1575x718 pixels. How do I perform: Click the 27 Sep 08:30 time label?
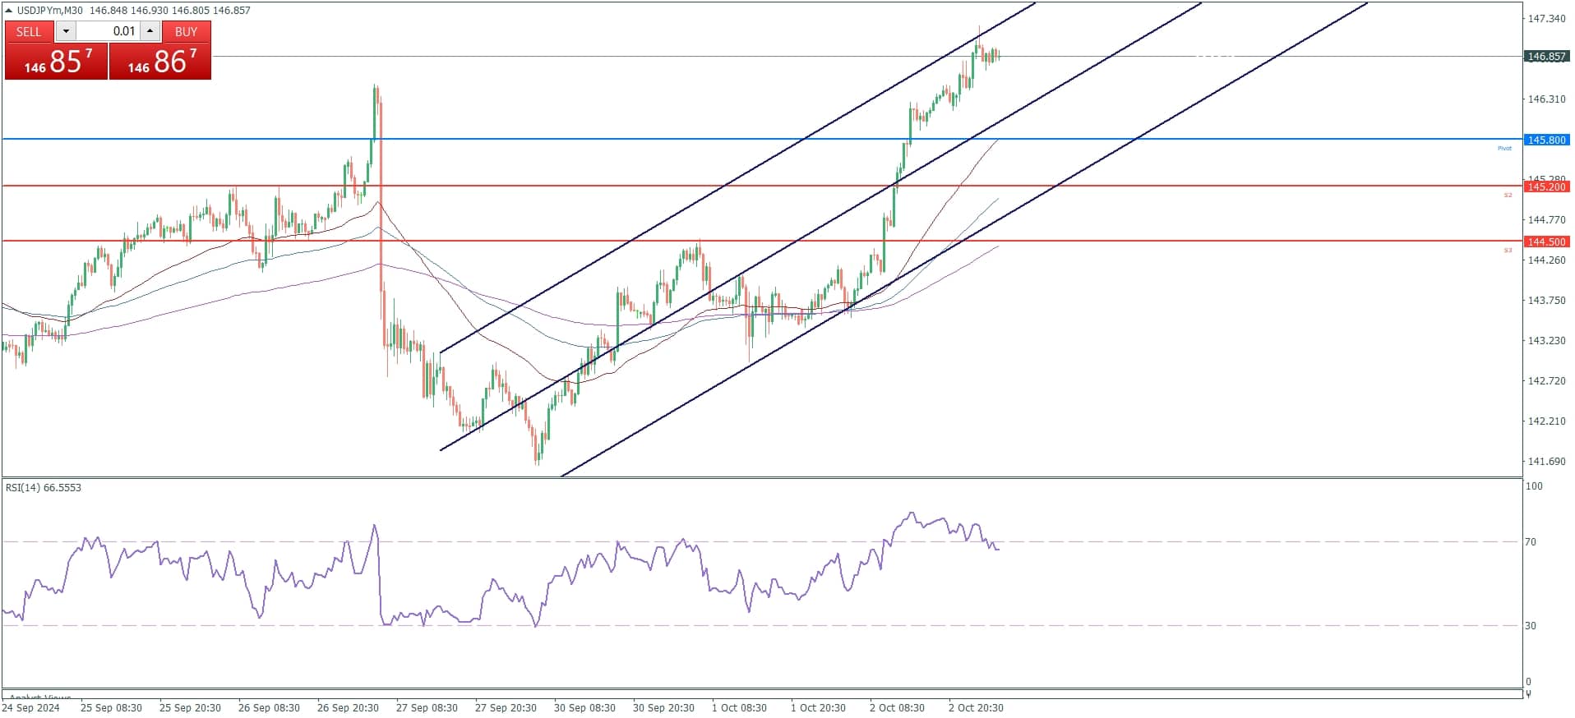pyautogui.click(x=427, y=708)
